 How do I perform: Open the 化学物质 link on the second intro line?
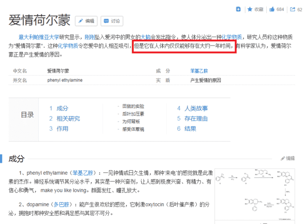click(68, 46)
